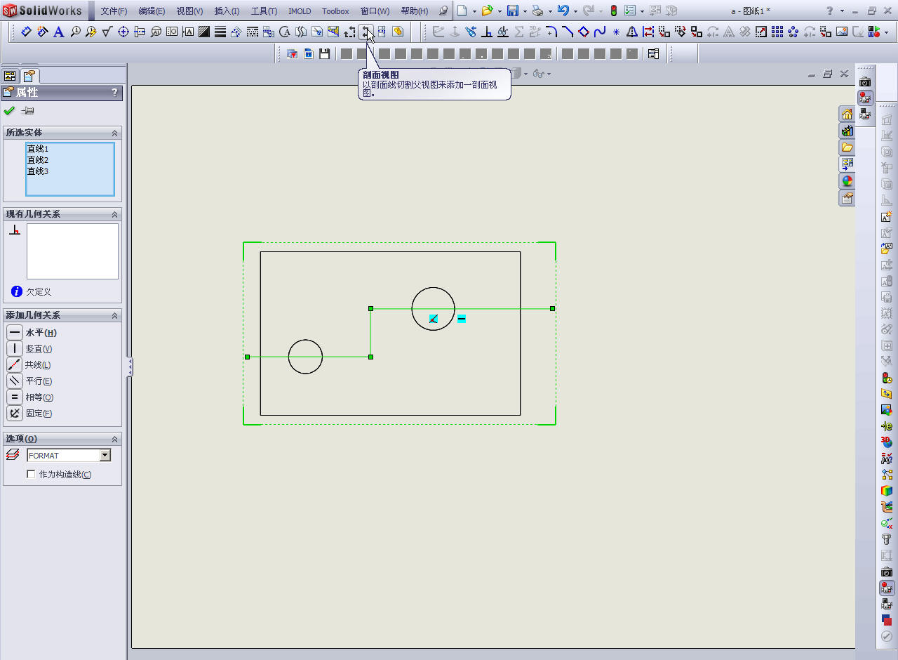Open the 工具(T) menu
898x660 pixels.
click(264, 11)
